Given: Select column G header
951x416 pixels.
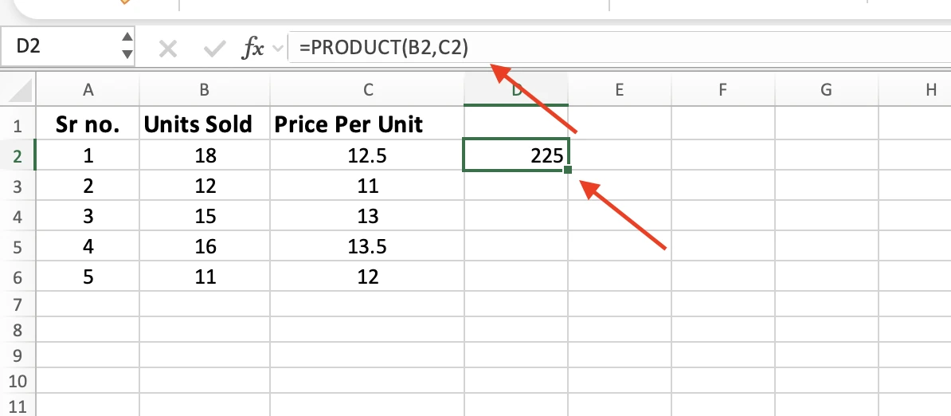Looking at the screenshot, I should click(x=826, y=90).
